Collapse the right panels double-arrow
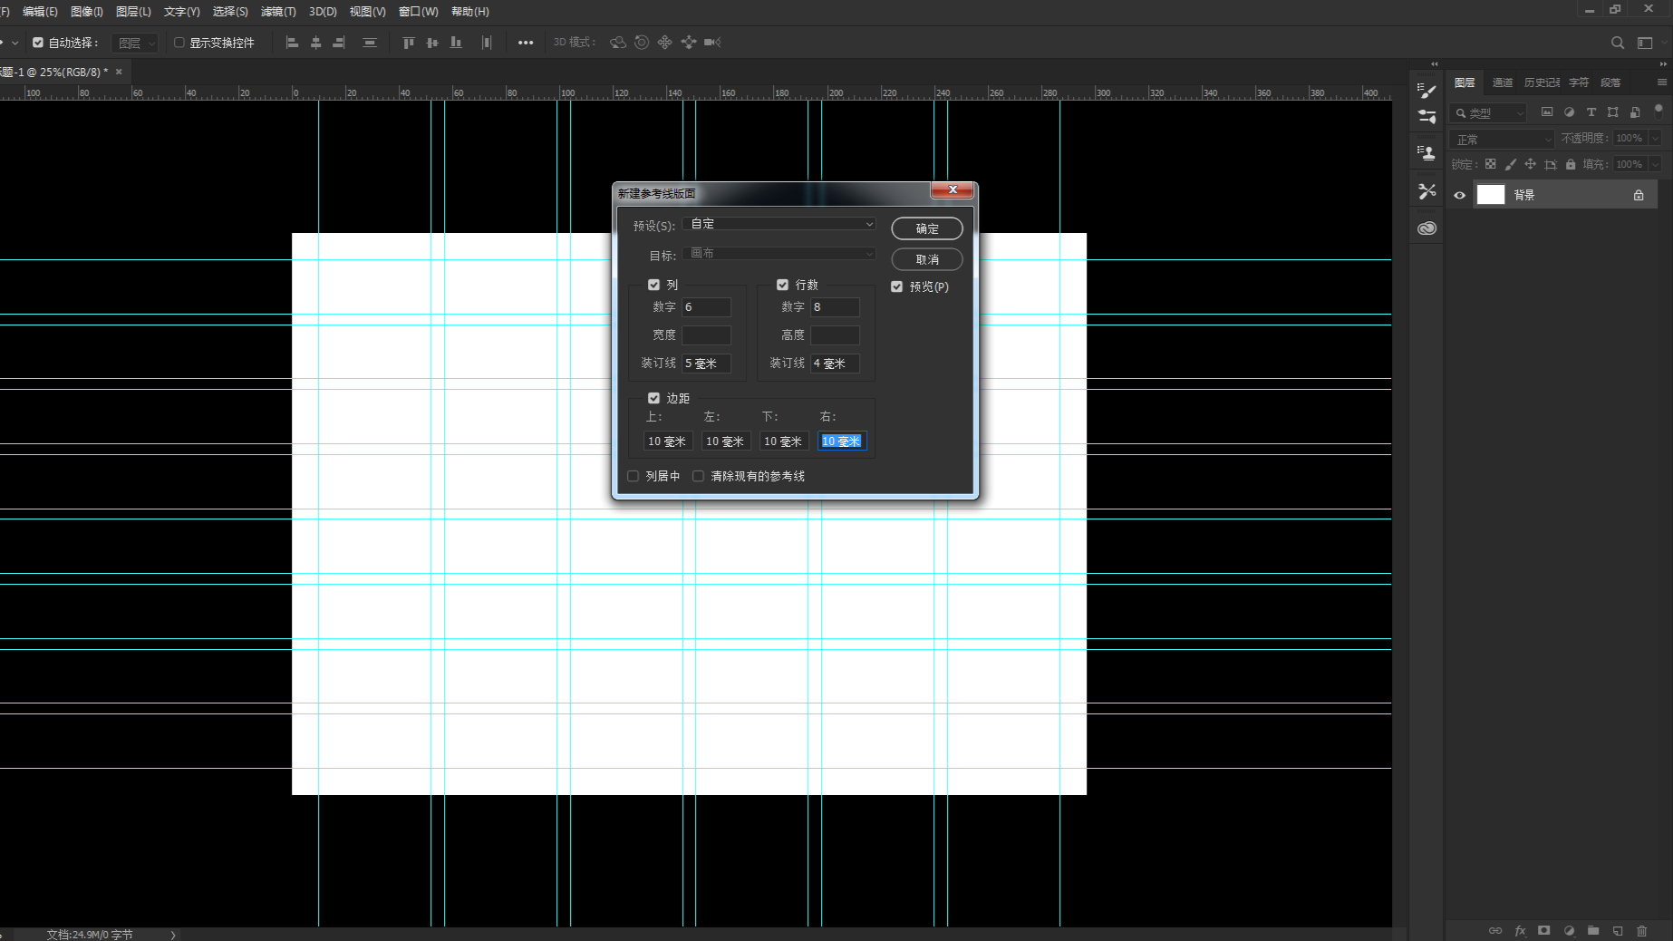 click(x=1662, y=64)
